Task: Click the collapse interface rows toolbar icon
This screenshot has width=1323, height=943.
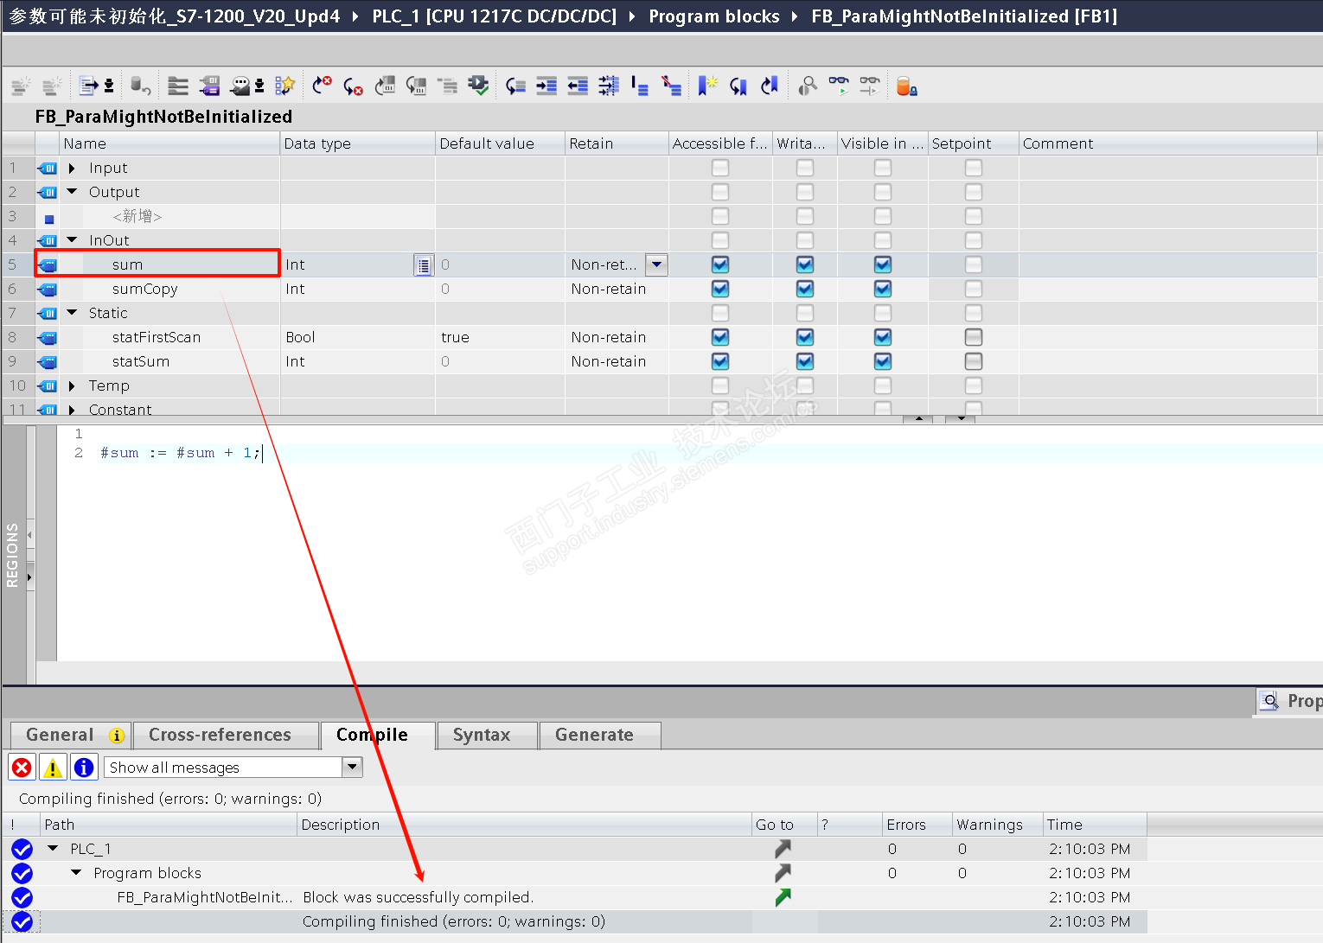Action: [178, 86]
